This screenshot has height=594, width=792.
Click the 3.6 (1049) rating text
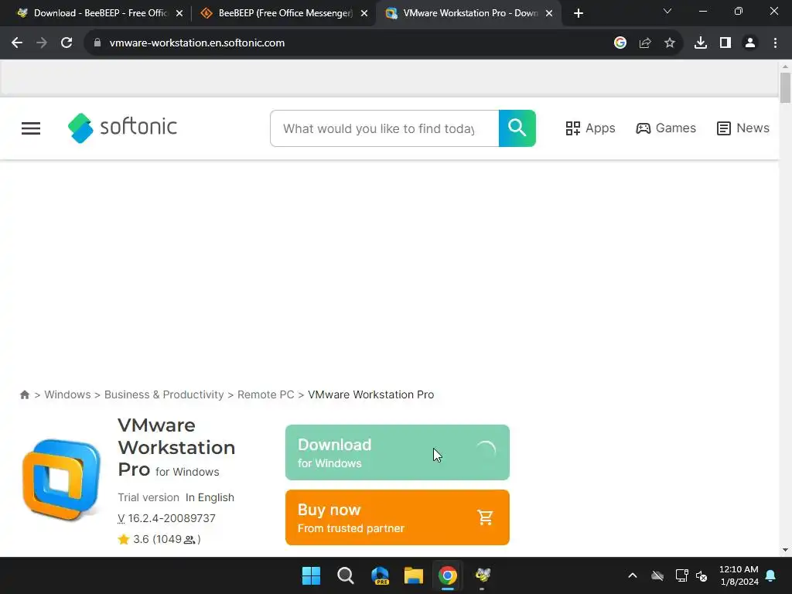[x=167, y=539]
